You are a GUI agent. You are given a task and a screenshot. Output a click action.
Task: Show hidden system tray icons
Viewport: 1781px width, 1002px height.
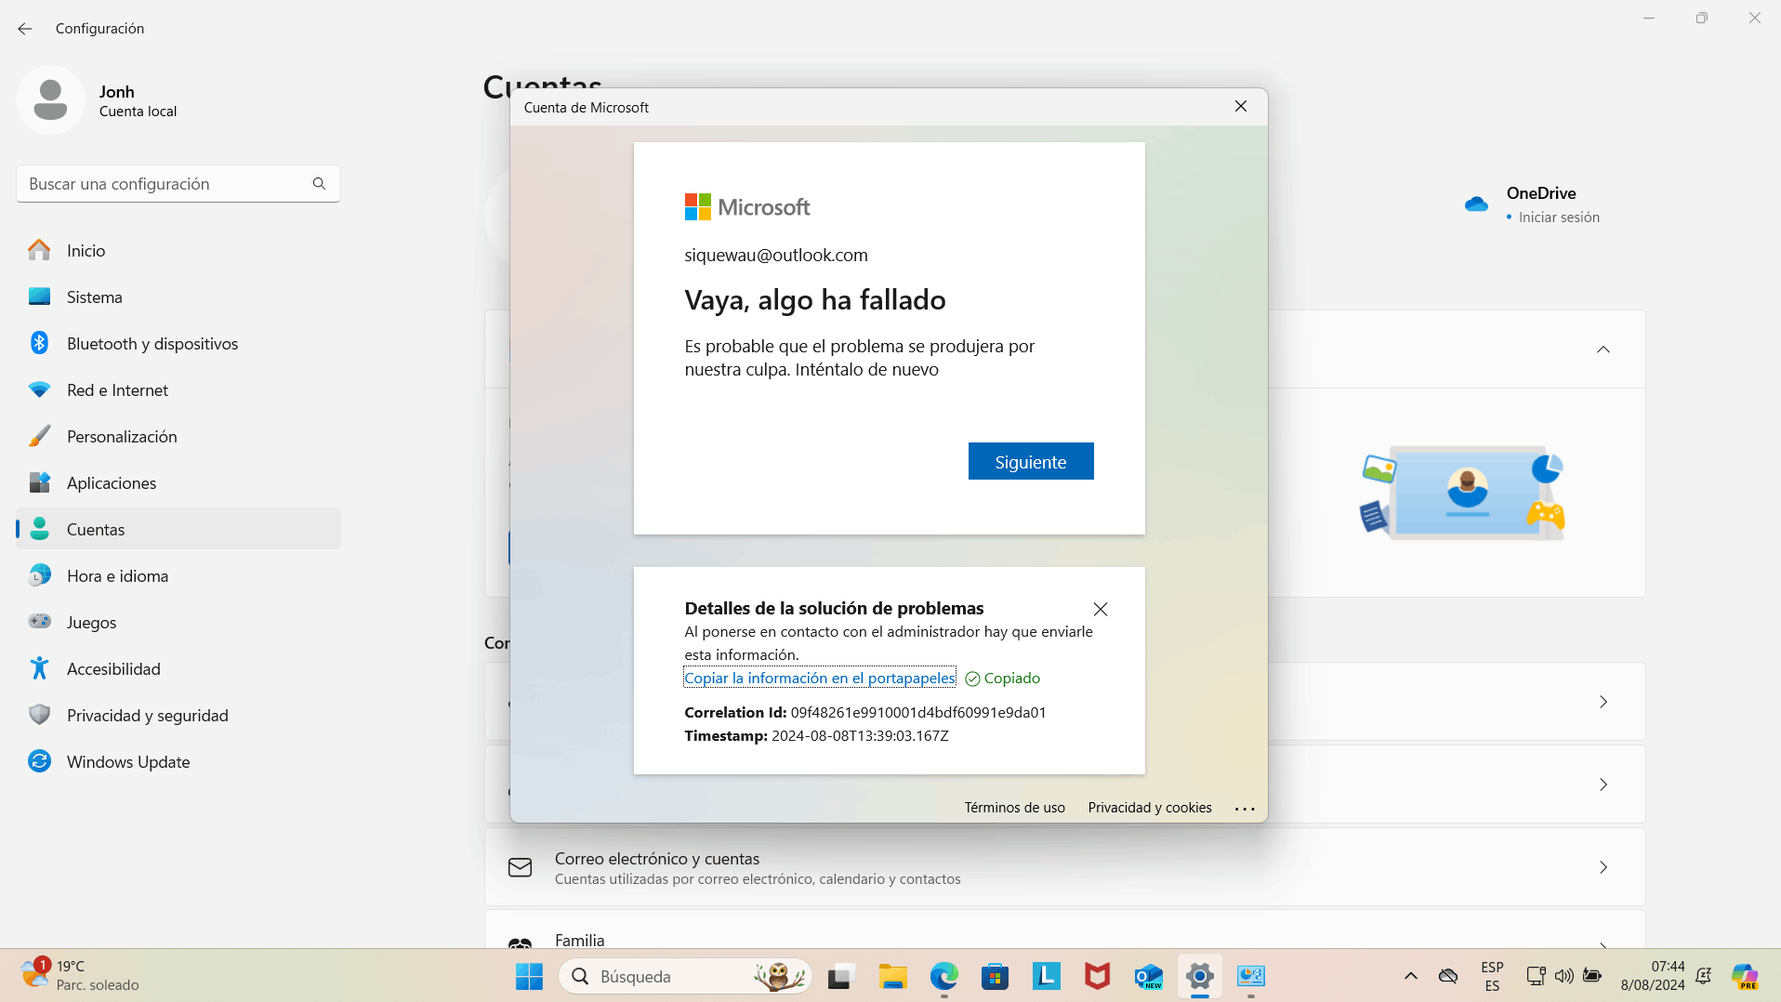(x=1410, y=976)
